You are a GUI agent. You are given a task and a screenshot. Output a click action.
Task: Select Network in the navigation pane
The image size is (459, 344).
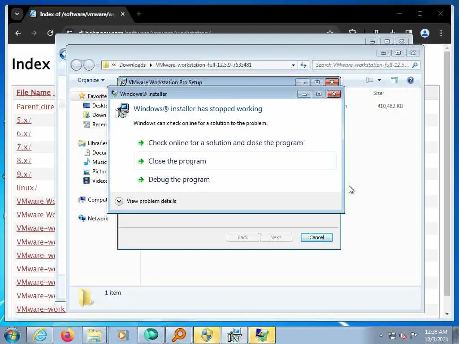93,218
